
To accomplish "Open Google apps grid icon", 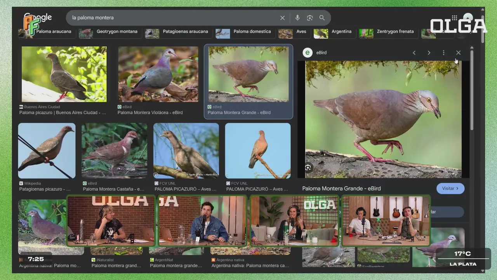I will (454, 17).
